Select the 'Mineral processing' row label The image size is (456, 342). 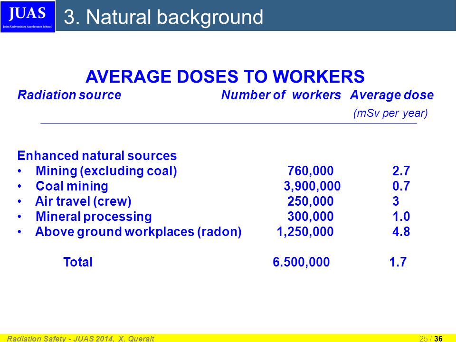click(94, 217)
